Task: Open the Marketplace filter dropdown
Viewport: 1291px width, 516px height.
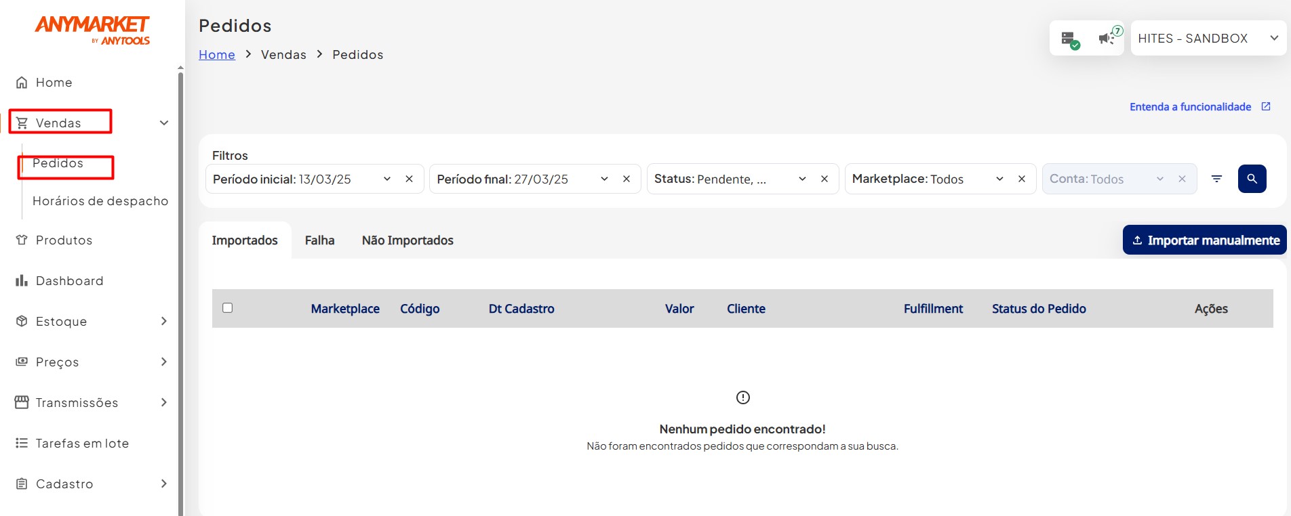Action: pos(999,179)
